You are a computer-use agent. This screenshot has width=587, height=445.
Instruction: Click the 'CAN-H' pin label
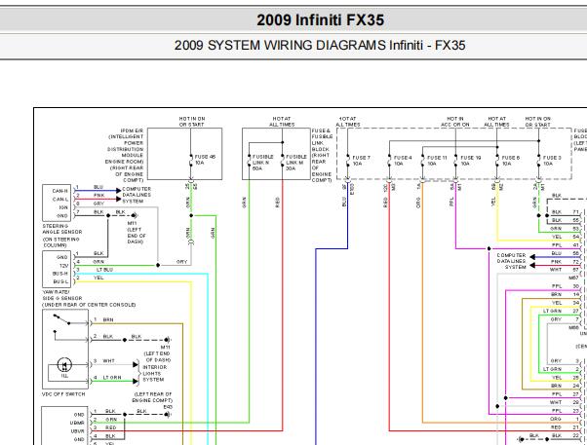point(59,191)
